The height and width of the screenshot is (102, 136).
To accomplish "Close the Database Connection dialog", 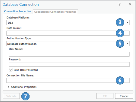I will [x=130, y=4].
